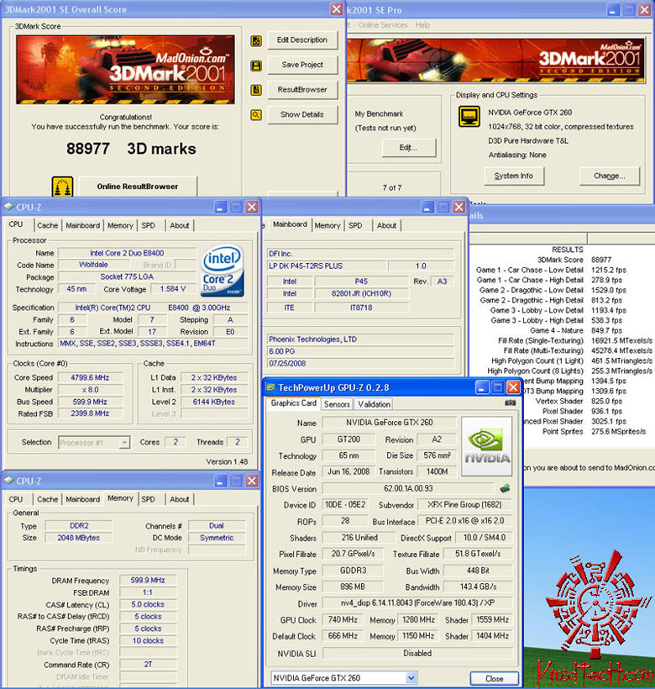Image resolution: width=655 pixels, height=689 pixels.
Task: Click the Show Details magnifier icon
Action: tap(256, 115)
